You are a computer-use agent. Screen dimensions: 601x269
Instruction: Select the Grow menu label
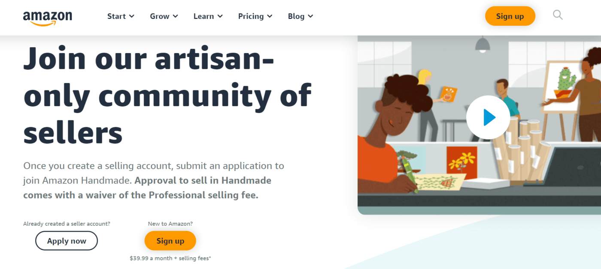click(x=159, y=16)
